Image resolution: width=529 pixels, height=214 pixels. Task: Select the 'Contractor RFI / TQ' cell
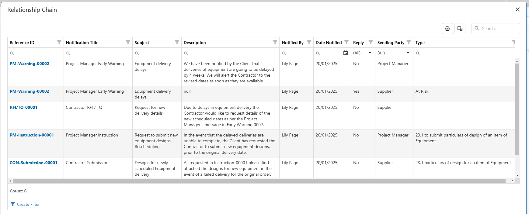(x=98, y=116)
